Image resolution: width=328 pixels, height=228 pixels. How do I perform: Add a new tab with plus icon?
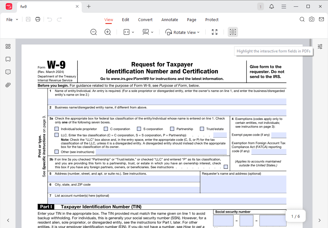click(x=89, y=6)
